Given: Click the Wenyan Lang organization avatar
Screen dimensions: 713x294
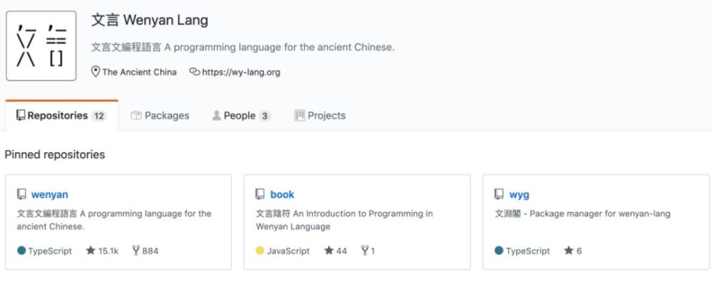Looking at the screenshot, I should tap(41, 46).
